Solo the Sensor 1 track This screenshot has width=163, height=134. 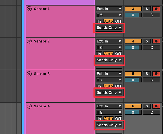coord(147,9)
